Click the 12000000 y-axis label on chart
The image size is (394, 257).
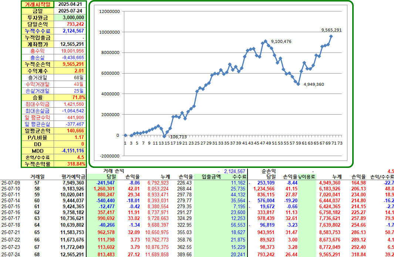(110, 11)
